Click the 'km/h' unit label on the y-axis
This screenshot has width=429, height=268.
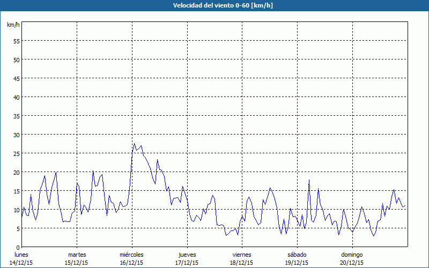tap(13, 25)
